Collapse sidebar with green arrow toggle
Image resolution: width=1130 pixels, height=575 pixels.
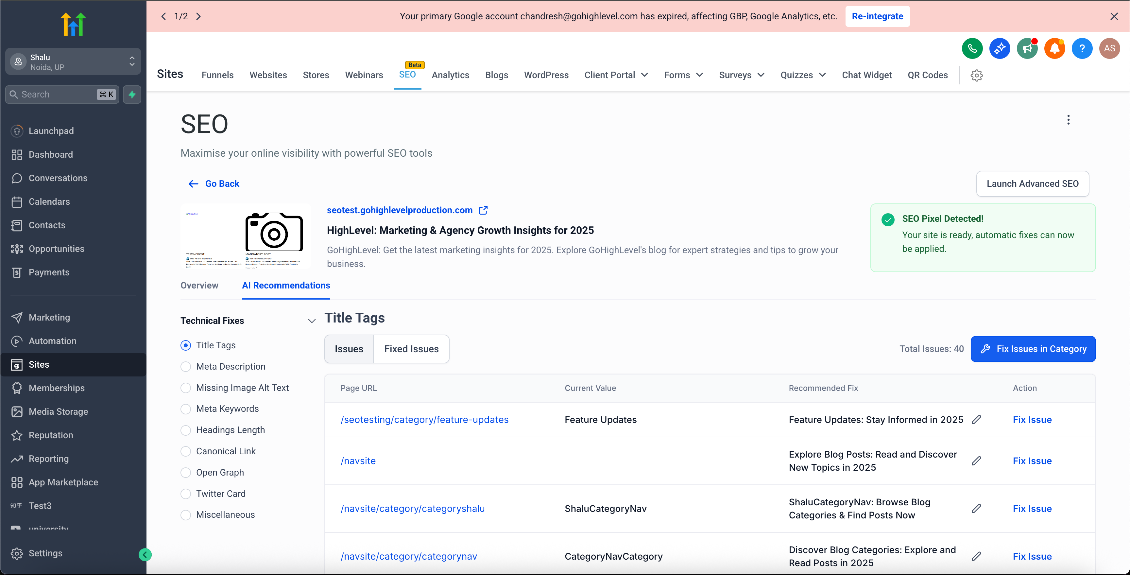click(x=145, y=555)
